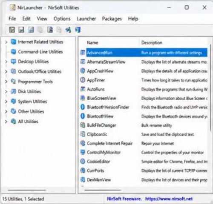Expand the Disk Utilities node
Screen dimensions: 213x204
(6, 91)
